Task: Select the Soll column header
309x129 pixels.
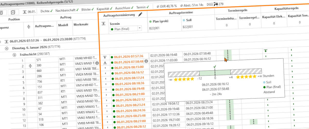Action: click(187, 20)
